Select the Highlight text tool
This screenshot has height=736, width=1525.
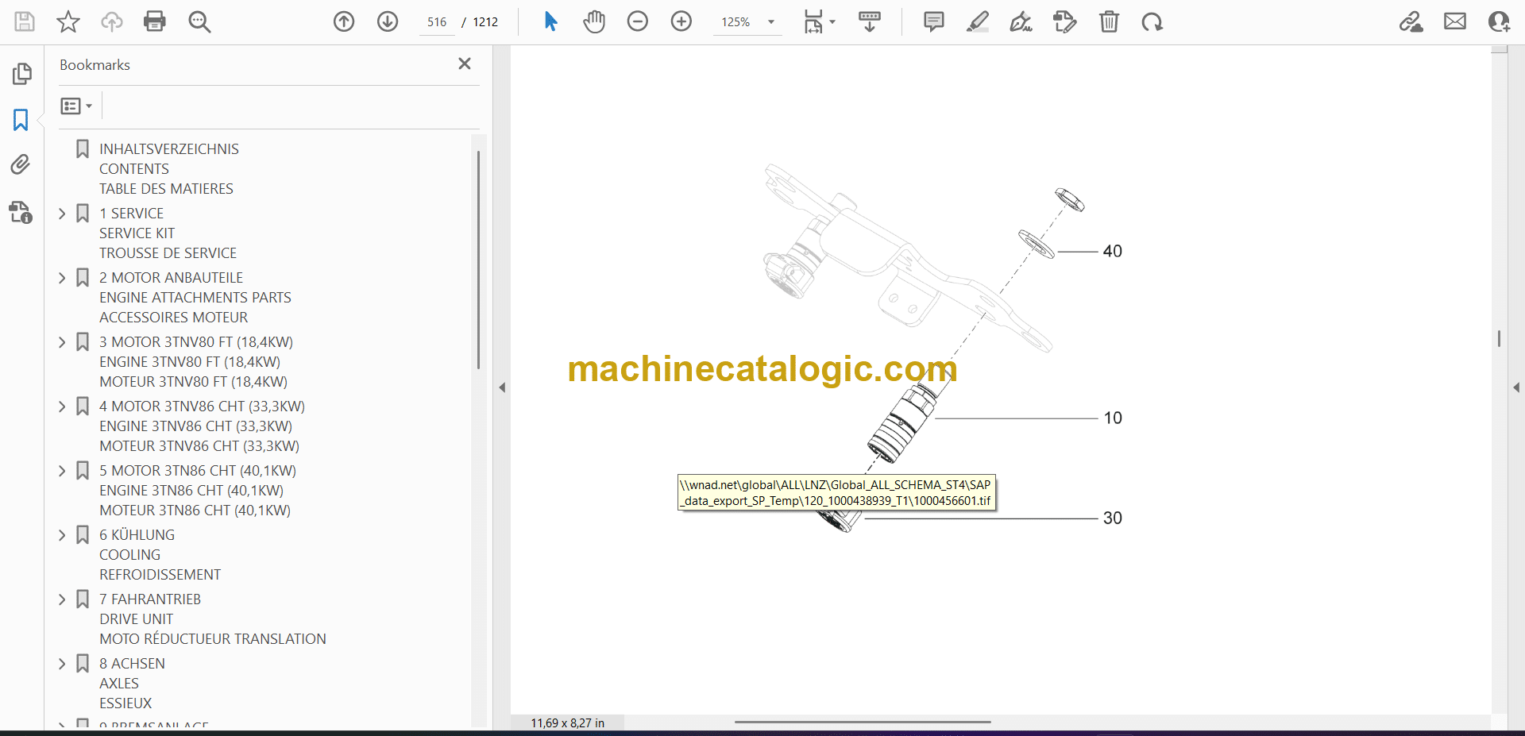[x=977, y=21]
